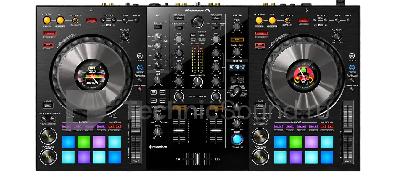The height and width of the screenshot is (172, 396).
Task: Click the Beat FX BEAT decrease button
Action: click(233, 78)
